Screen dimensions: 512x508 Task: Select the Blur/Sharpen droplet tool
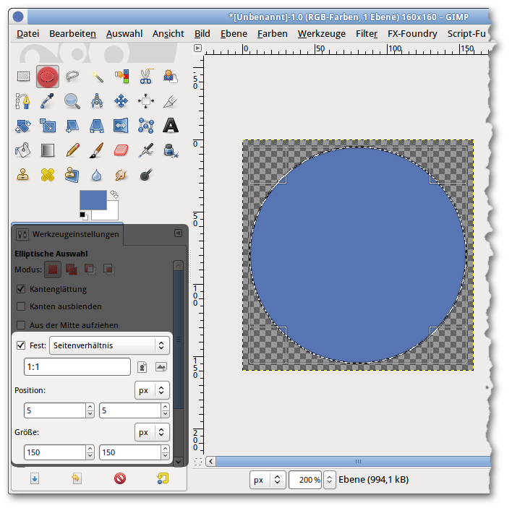tap(97, 175)
